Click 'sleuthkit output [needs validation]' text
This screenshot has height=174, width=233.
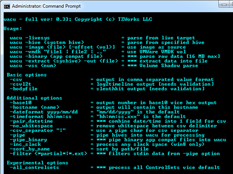[x=150, y=89]
